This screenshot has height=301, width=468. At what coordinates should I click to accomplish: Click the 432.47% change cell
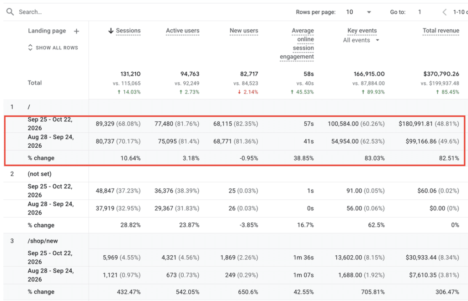pyautogui.click(x=128, y=292)
